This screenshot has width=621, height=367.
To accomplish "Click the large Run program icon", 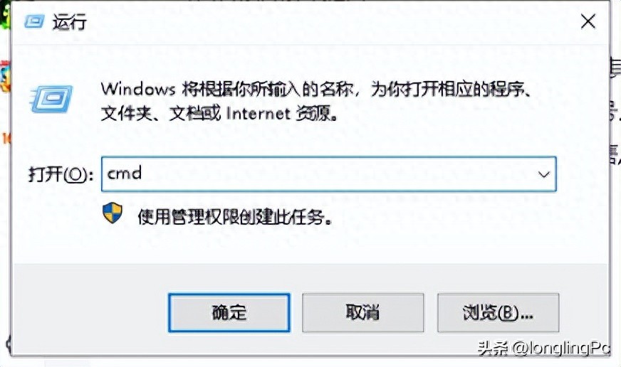I will click(51, 99).
